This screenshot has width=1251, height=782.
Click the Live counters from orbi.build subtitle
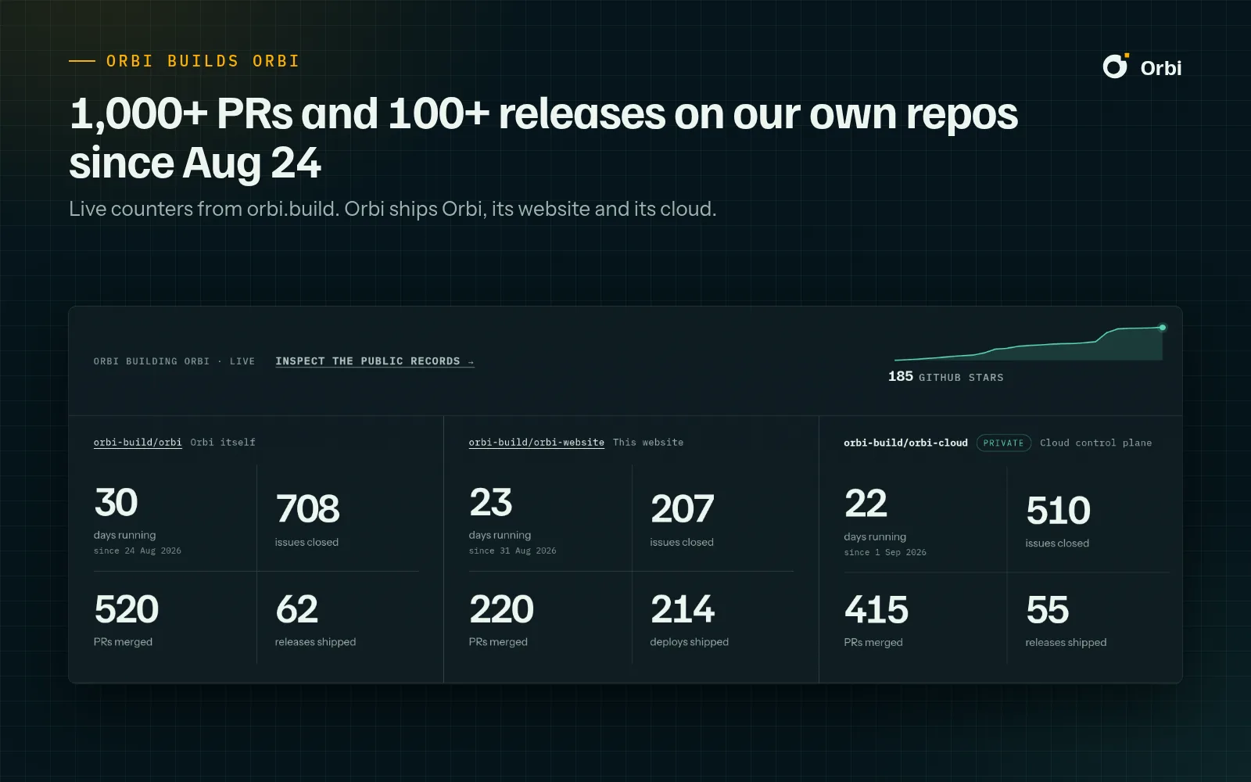click(x=393, y=209)
